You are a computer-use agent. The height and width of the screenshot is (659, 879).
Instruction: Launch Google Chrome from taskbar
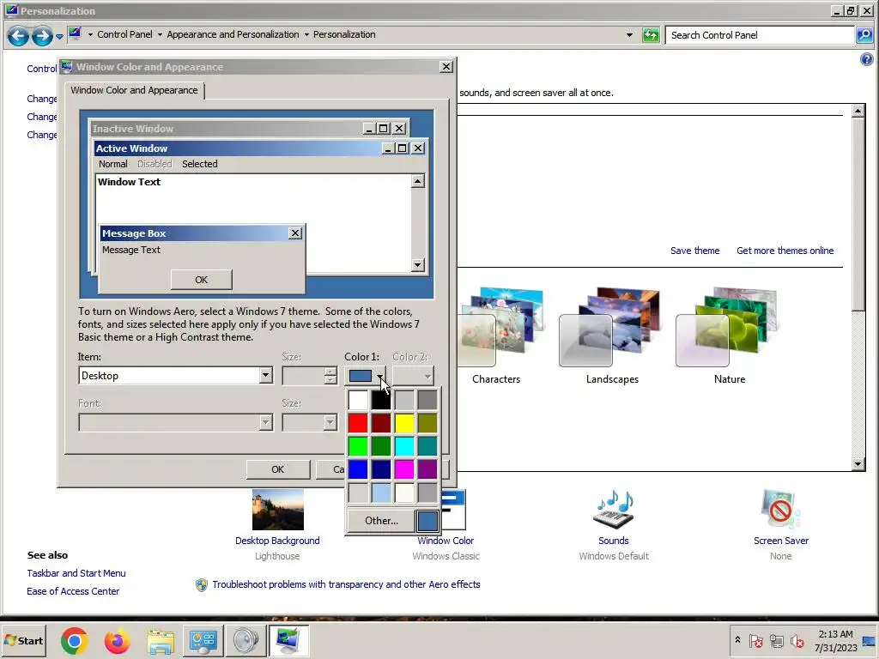74,640
